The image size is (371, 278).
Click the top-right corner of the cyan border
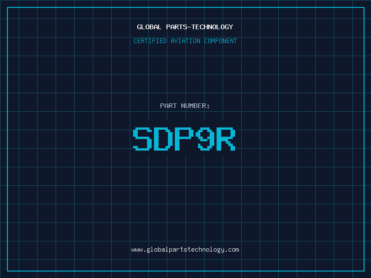pyautogui.click(x=364, y=7)
